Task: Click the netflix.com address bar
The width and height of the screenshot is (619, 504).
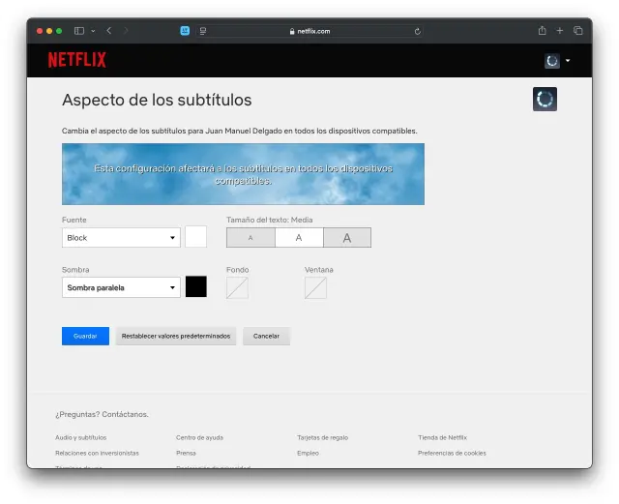Action: [x=309, y=31]
